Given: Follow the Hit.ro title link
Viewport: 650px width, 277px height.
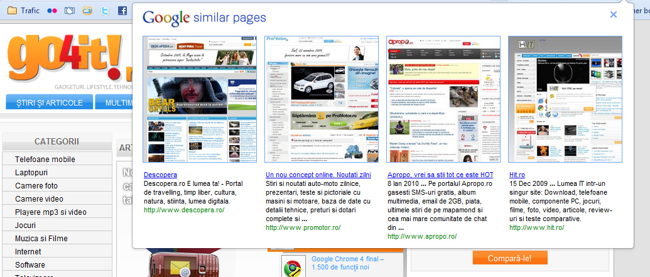Looking at the screenshot, I should pyautogui.click(x=517, y=175).
